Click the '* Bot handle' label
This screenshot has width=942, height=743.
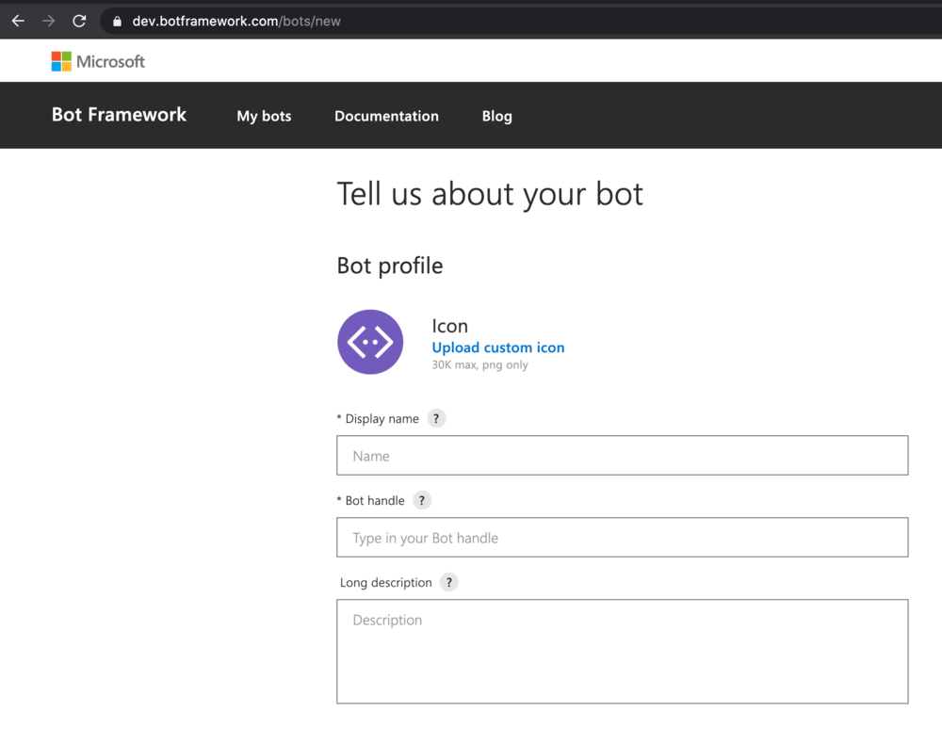coord(370,500)
